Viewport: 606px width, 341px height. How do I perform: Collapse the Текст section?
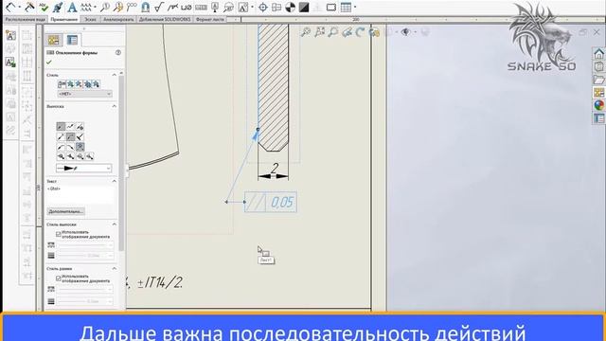pyautogui.click(x=114, y=181)
